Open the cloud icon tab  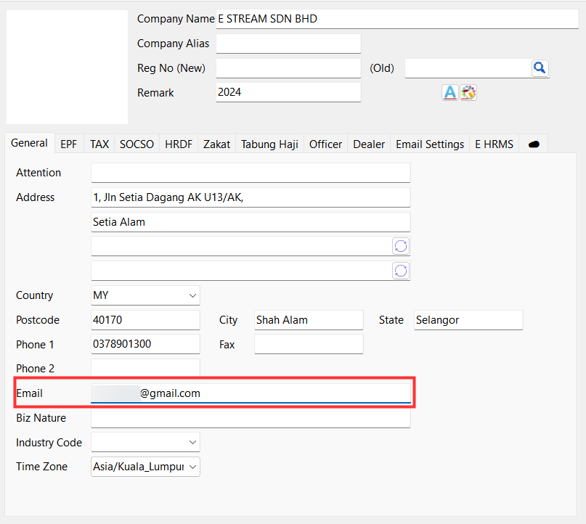(533, 144)
